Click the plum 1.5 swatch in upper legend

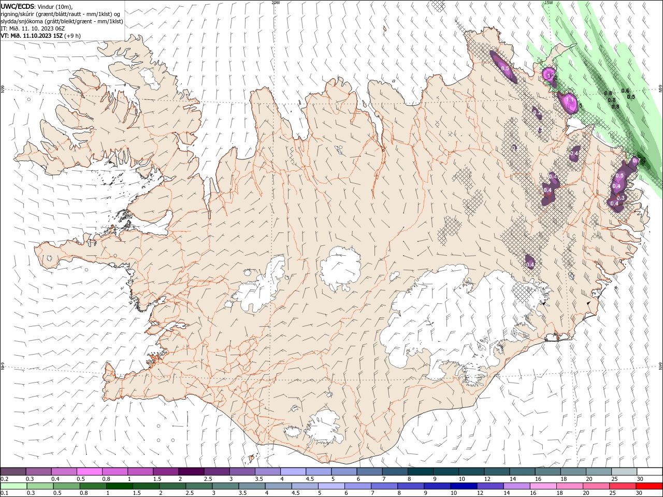tap(166, 471)
